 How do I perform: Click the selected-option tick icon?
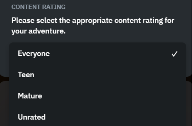pyautogui.click(x=174, y=54)
